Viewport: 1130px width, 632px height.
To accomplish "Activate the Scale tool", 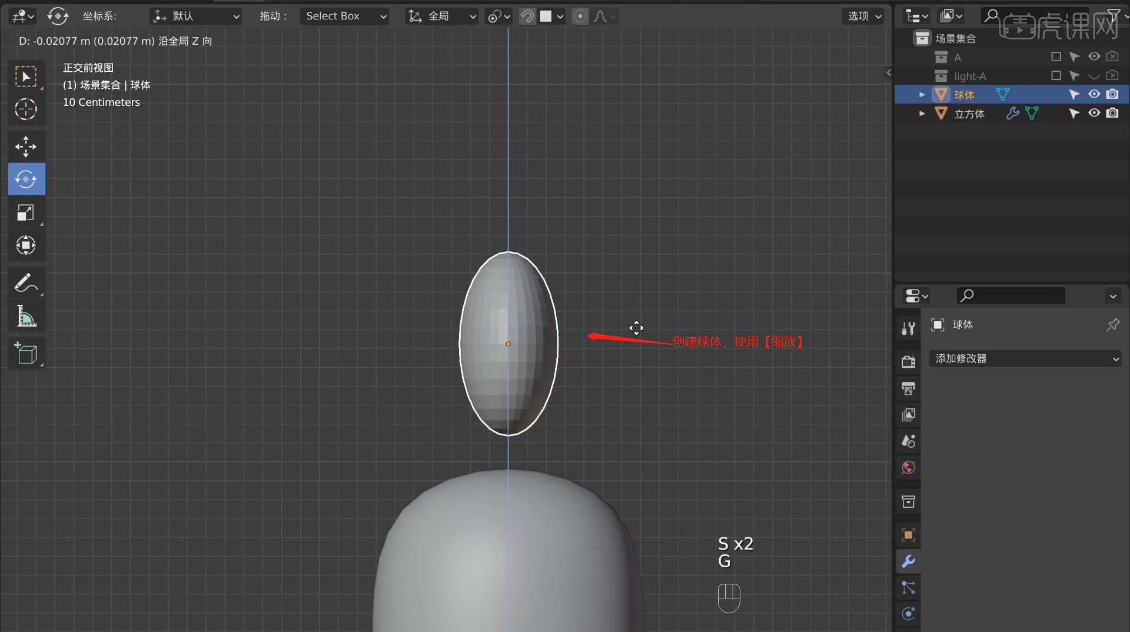I will point(26,212).
